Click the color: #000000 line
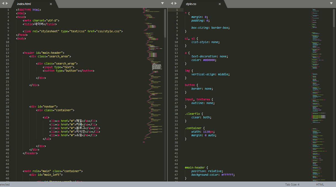This screenshot has height=187, width=336. (204, 60)
